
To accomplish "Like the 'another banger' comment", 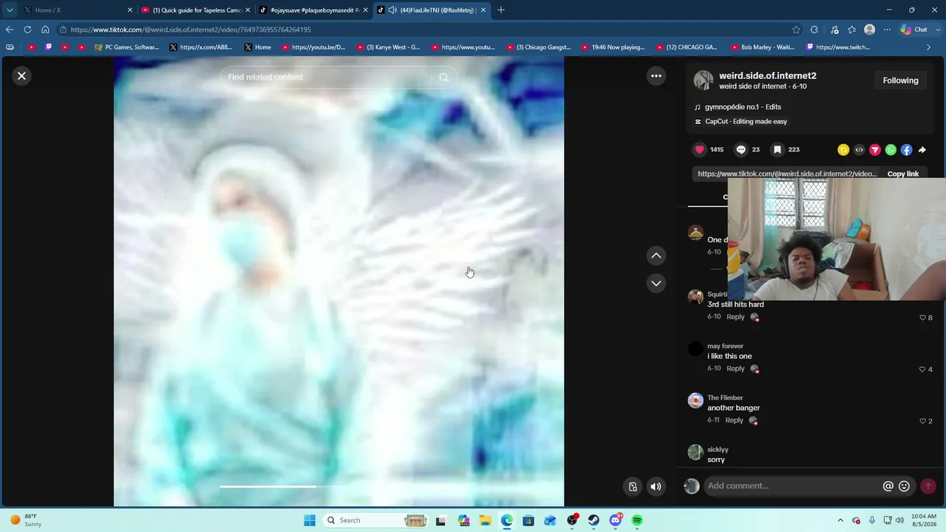I will coord(922,421).
